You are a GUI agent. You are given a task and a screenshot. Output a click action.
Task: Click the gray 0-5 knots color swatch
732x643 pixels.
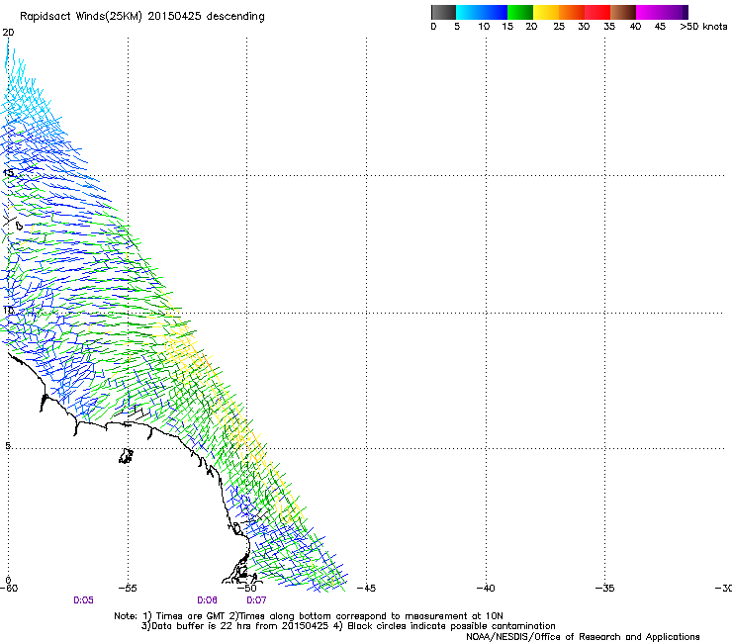coord(443,12)
